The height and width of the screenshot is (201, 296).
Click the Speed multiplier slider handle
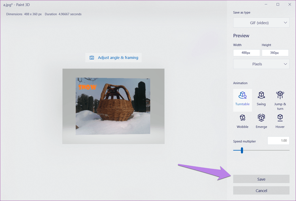242,150
